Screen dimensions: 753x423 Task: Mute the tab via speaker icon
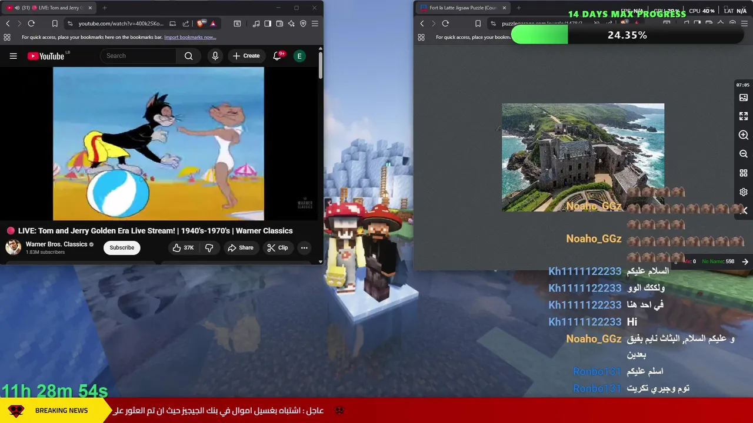(16, 8)
